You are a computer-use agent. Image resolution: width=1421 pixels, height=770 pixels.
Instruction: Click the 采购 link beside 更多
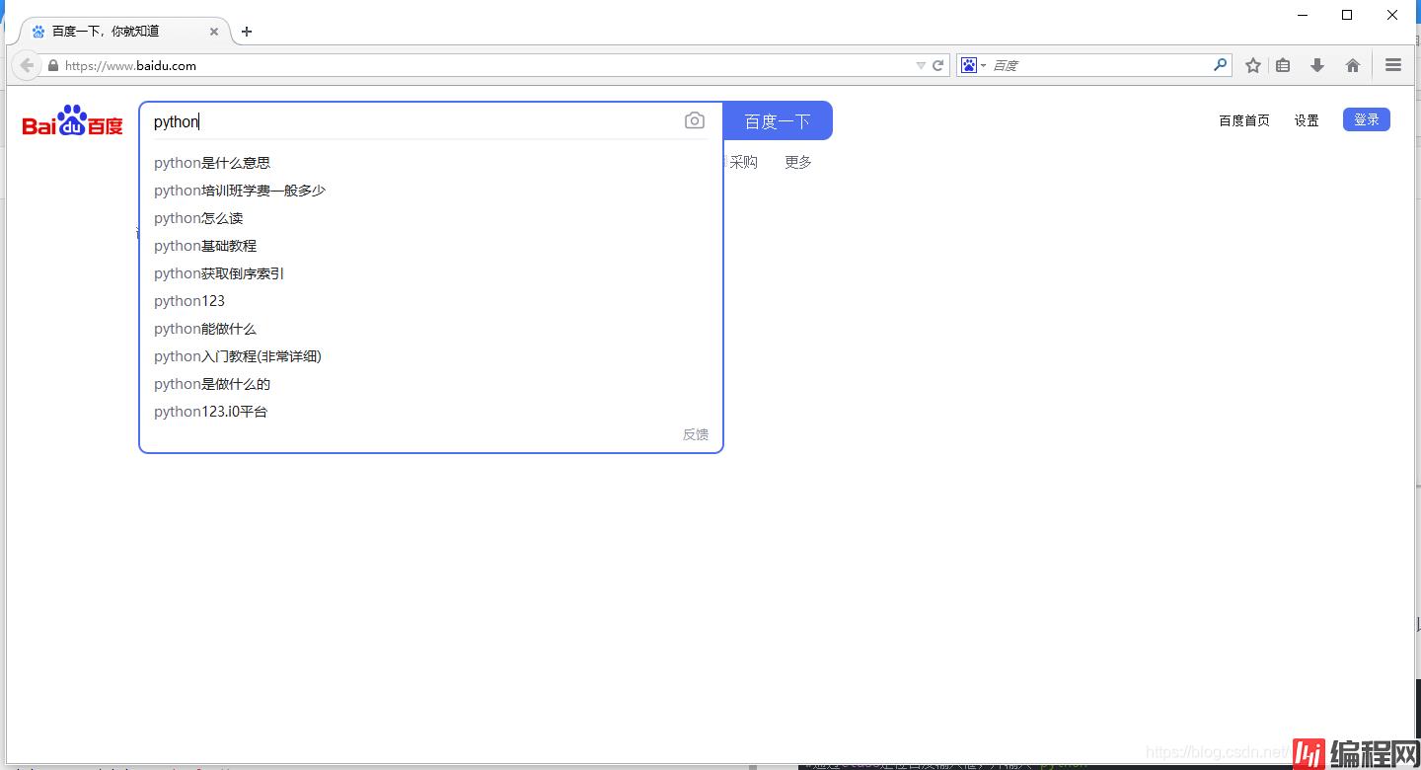point(743,162)
